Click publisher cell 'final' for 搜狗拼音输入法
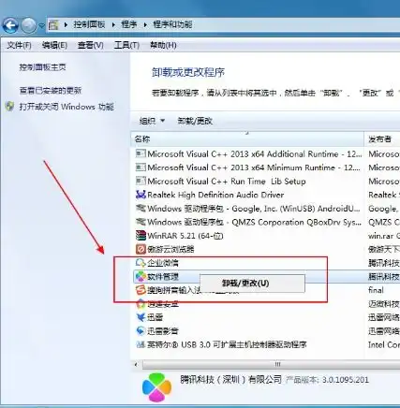The width and height of the screenshot is (400, 408). click(376, 290)
